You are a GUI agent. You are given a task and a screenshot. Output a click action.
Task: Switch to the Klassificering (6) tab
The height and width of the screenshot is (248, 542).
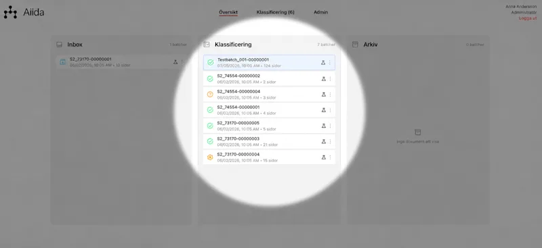coord(276,12)
